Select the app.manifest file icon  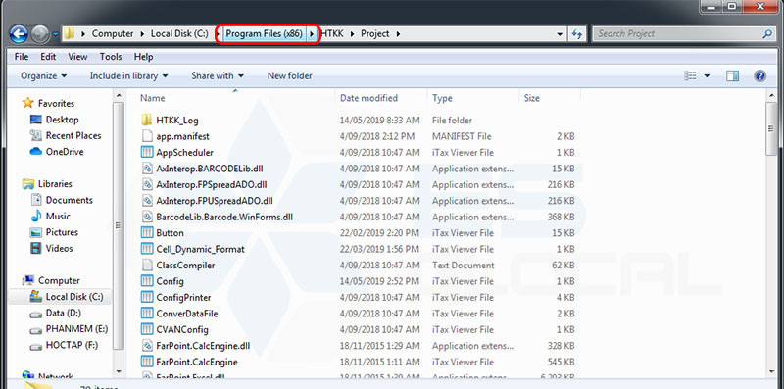(x=146, y=136)
